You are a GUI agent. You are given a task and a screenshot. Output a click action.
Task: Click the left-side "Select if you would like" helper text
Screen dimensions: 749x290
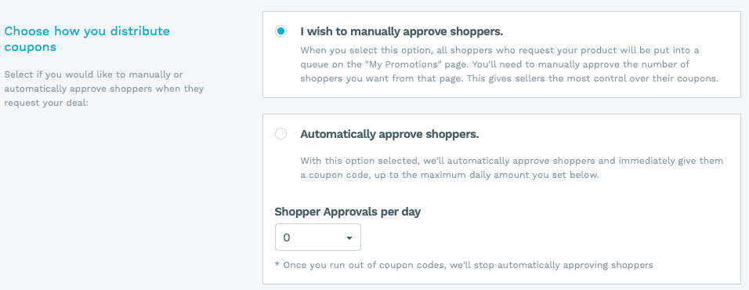tap(104, 89)
